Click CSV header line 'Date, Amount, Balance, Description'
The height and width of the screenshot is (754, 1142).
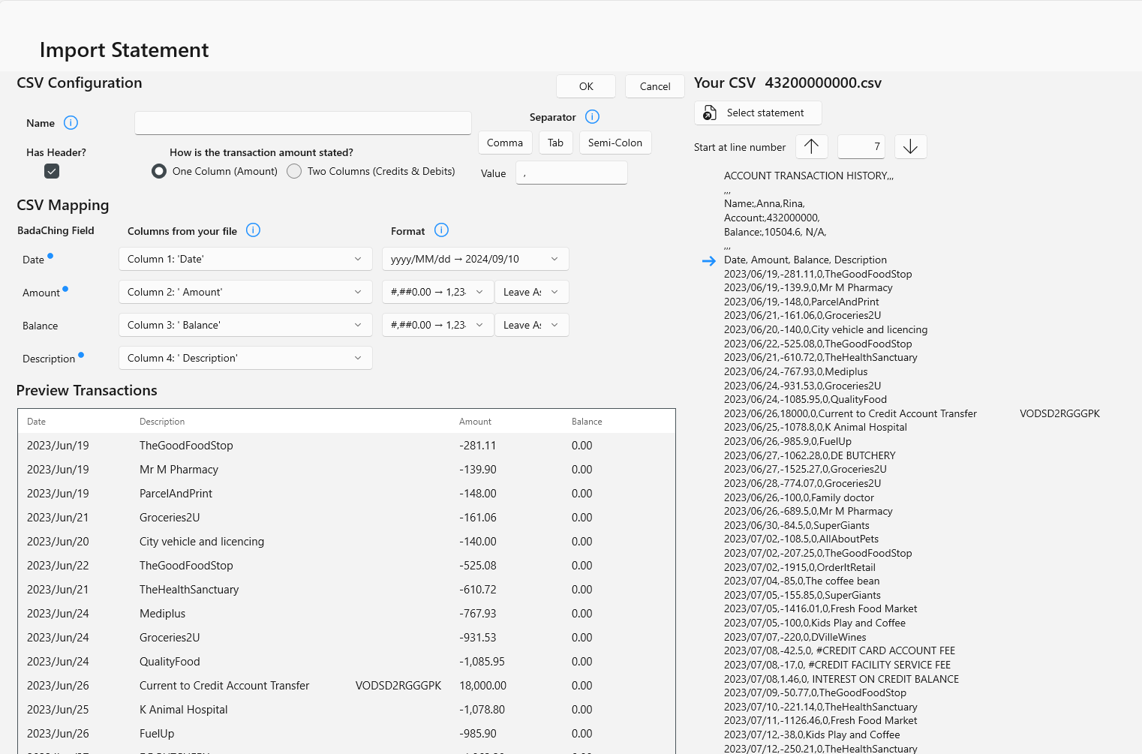coord(805,260)
